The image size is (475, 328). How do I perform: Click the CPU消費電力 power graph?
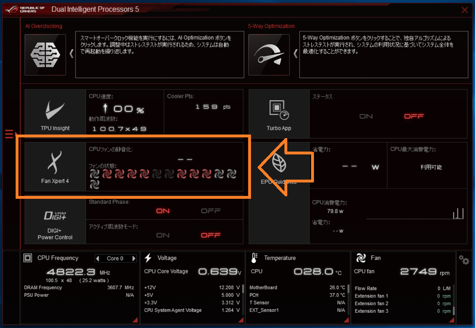click(415, 213)
